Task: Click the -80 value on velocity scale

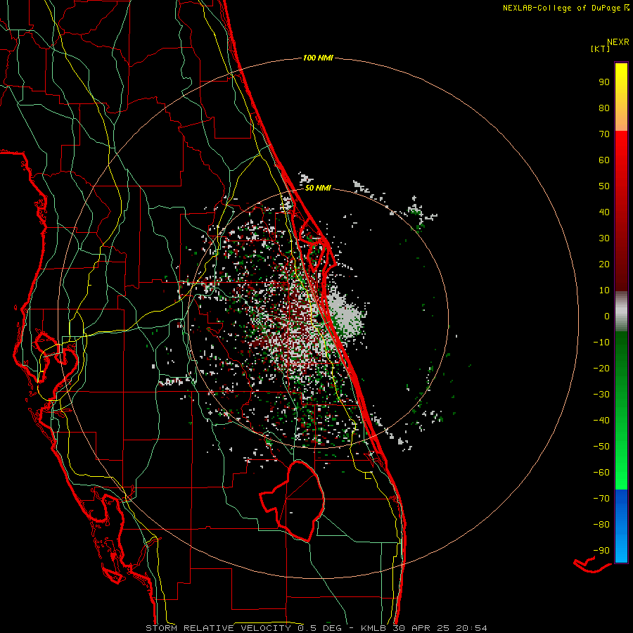Action: [601, 525]
